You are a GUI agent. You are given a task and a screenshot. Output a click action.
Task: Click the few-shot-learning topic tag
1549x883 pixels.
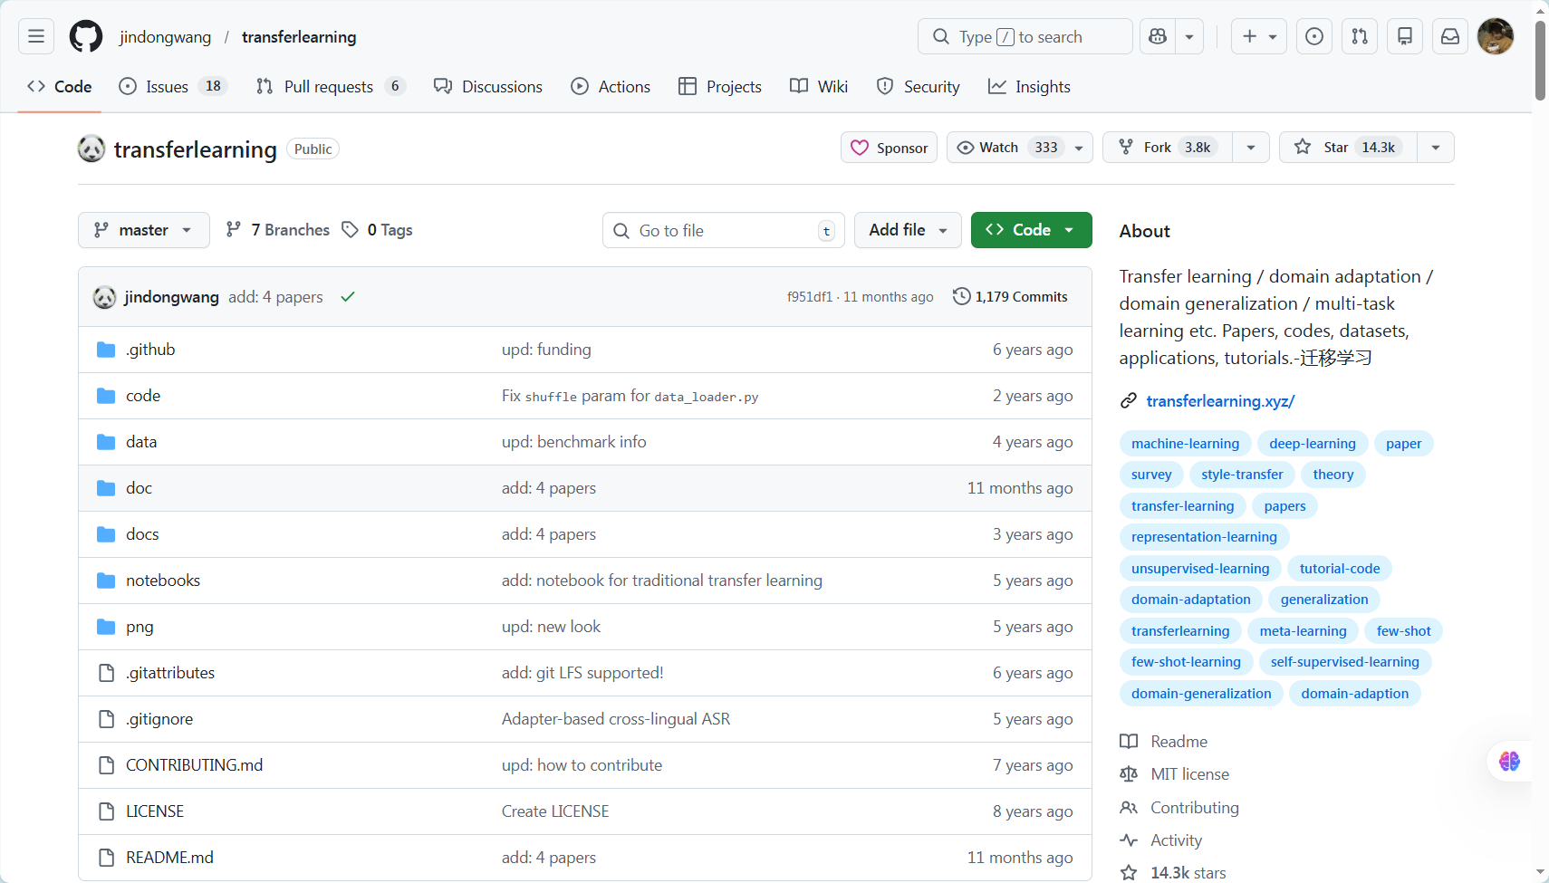(x=1186, y=661)
